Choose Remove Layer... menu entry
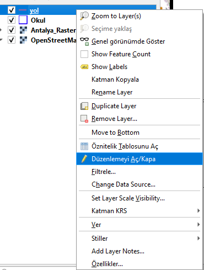Screen dimensions: 204x270 [139, 119]
